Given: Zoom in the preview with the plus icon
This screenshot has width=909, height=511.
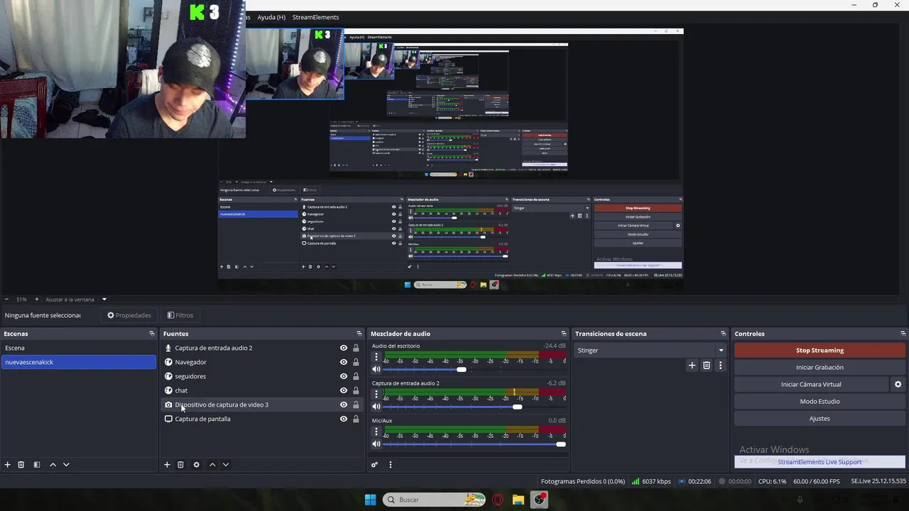Looking at the screenshot, I should 37,300.
